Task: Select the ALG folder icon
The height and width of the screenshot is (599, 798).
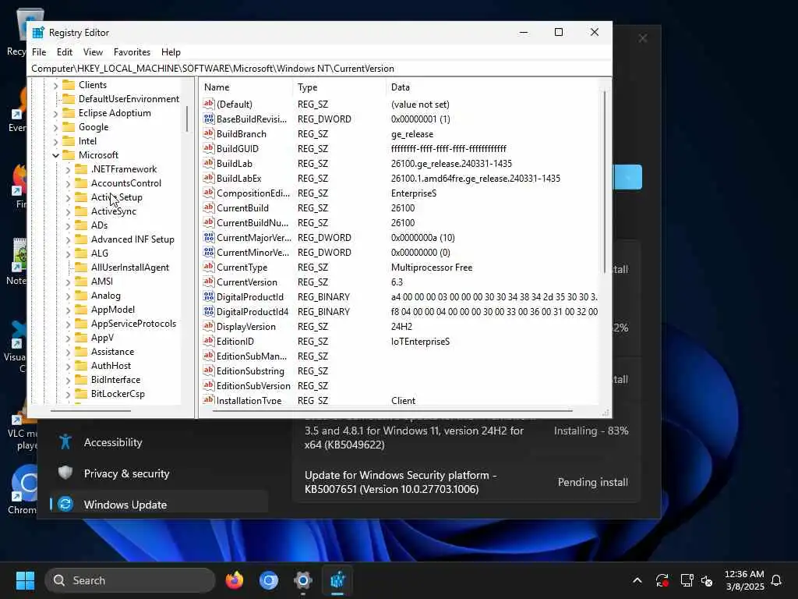Action: (x=81, y=253)
